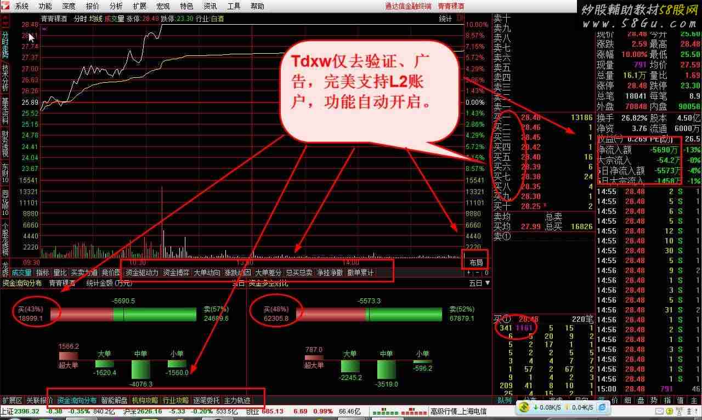The image size is (702, 420).
Task: Select the 财务透视 sidebar tab
Action: 5,144
